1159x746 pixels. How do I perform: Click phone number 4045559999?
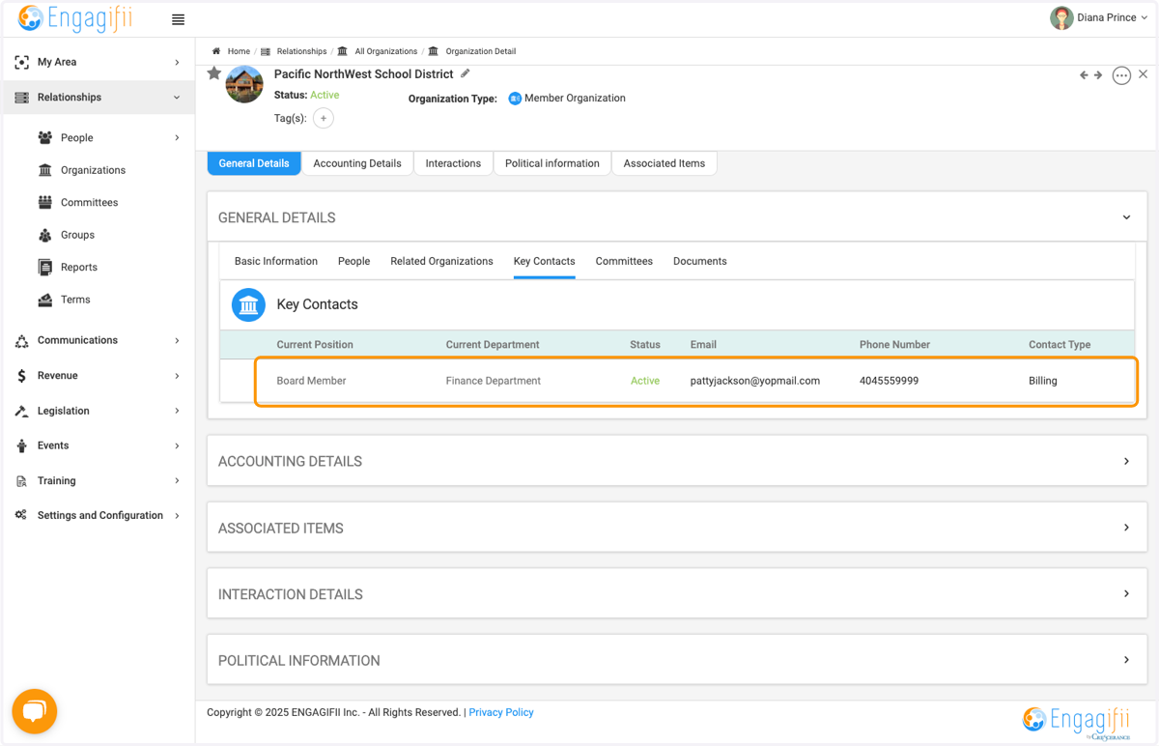tap(890, 381)
